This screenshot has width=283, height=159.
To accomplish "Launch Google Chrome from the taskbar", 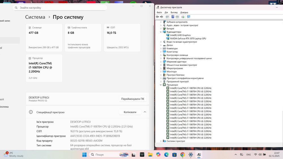I will pos(183,154).
